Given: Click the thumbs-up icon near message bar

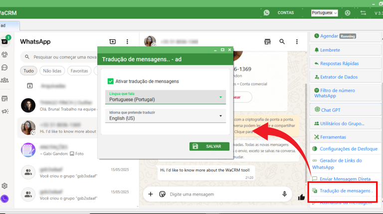Looking at the screenshot, I should [x=301, y=197].
